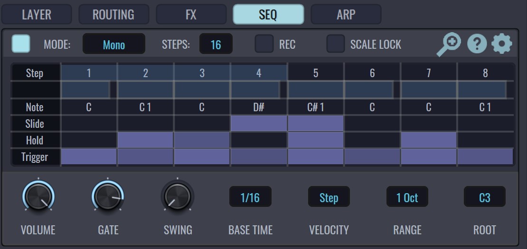
Task: Click the Hold row label
Action: [x=35, y=140]
